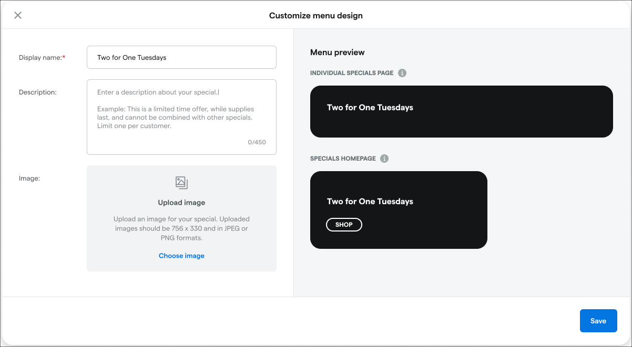Click the info icon beside Individual Specials Page

(402, 73)
